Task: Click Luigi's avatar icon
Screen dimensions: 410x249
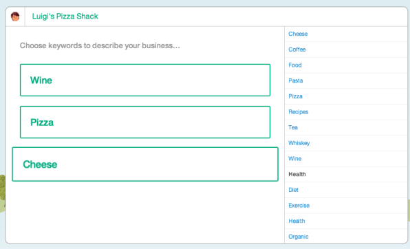Action: coord(15,17)
